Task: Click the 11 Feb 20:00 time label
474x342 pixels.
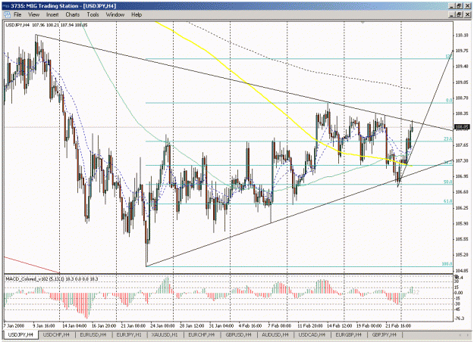Action: (x=310, y=326)
